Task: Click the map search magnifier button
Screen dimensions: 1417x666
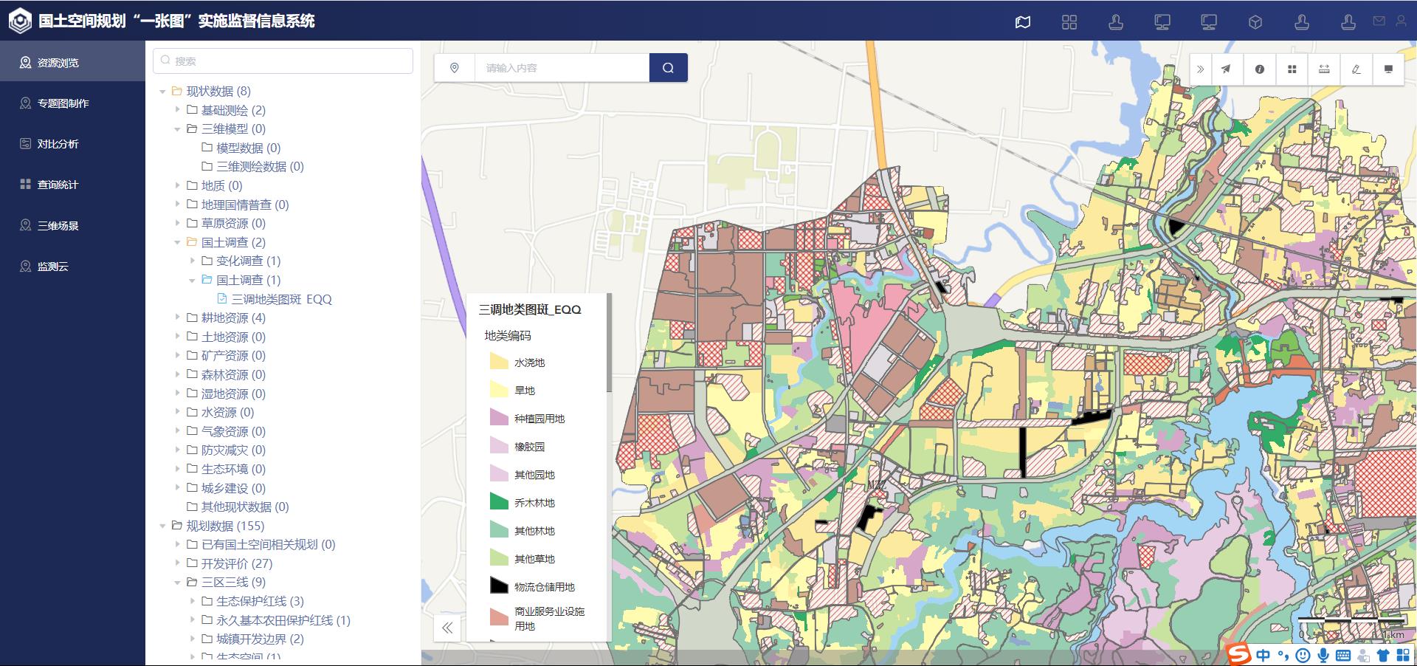Action: (x=668, y=68)
